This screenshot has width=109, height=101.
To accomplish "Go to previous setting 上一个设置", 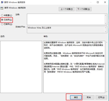I will coord(66,9).
